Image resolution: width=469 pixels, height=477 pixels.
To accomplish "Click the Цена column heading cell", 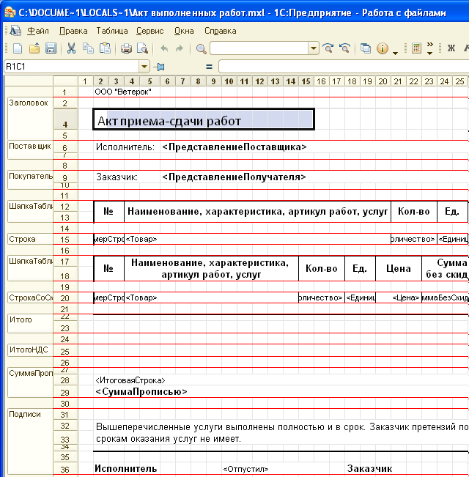I will pyautogui.click(x=399, y=268).
